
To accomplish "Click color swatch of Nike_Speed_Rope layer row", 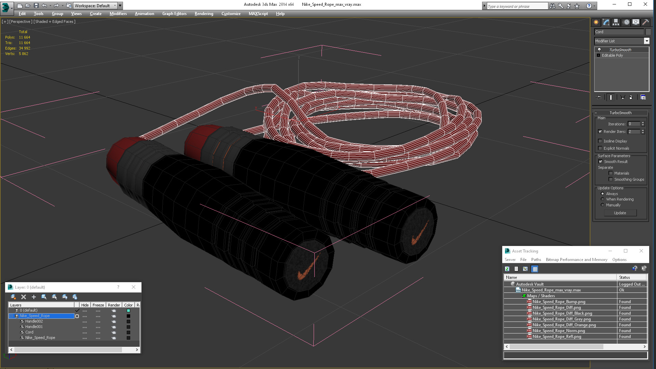I will pyautogui.click(x=128, y=316).
